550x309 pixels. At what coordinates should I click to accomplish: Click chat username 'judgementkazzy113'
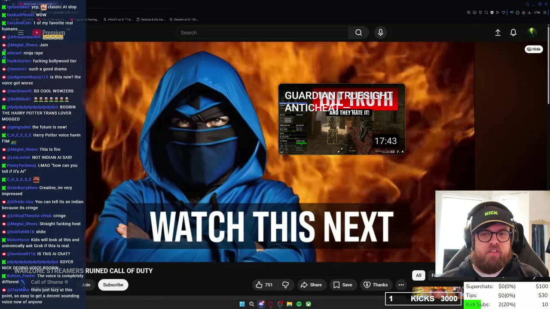tap(27, 77)
